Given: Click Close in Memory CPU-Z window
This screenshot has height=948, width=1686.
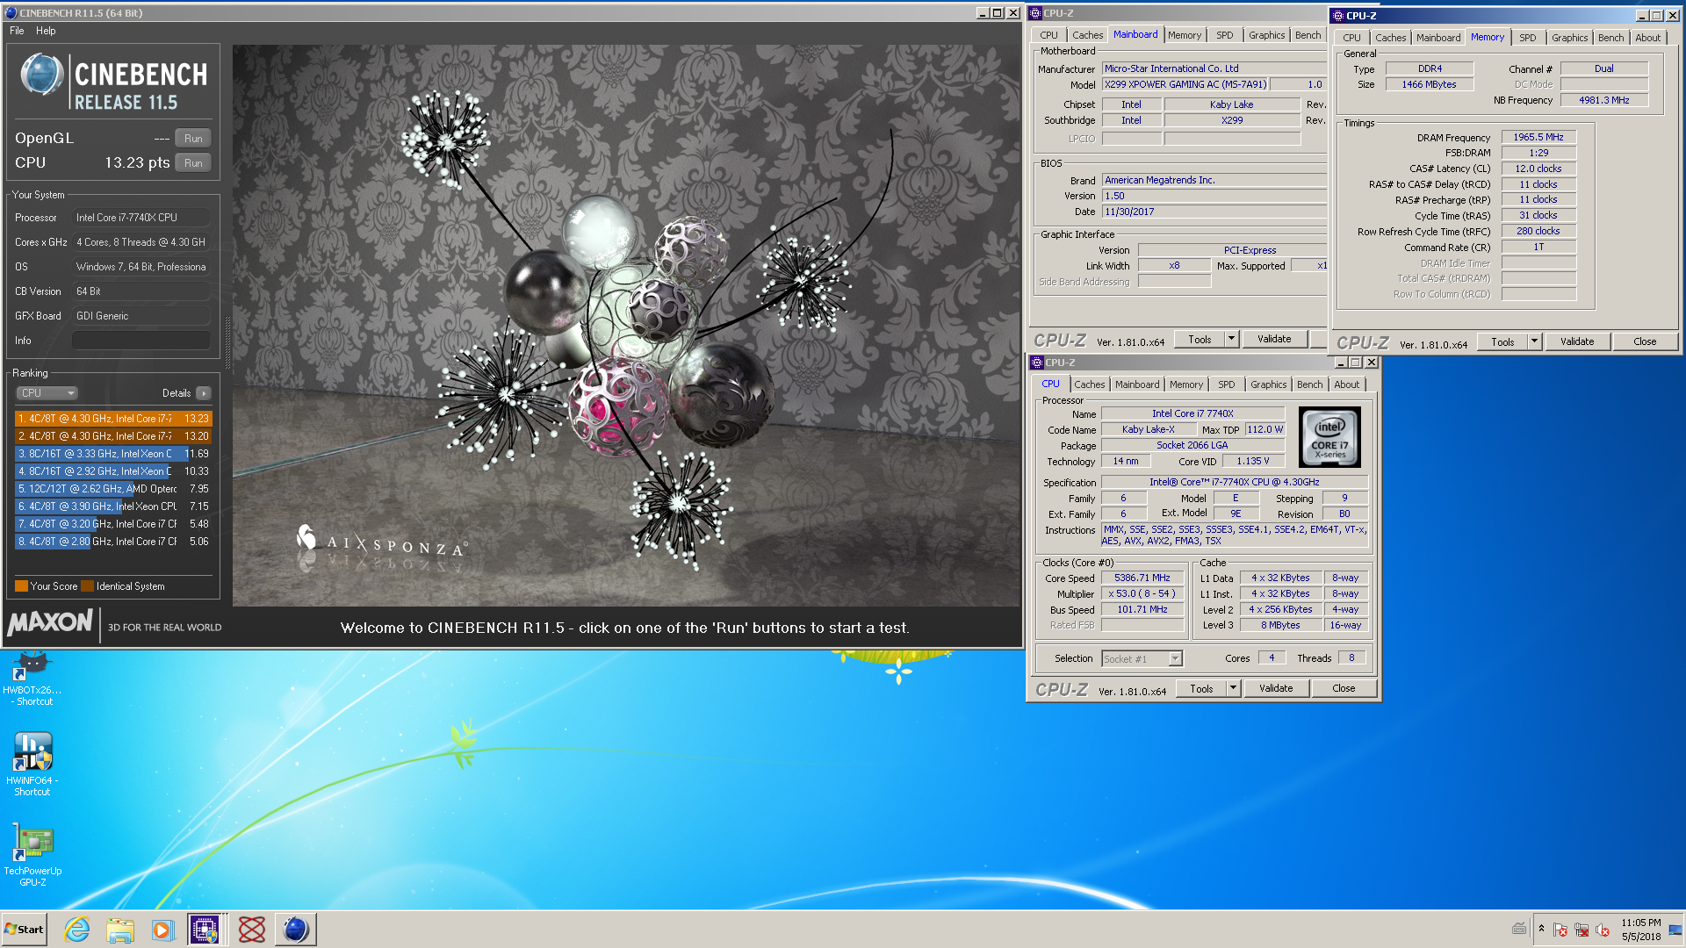Looking at the screenshot, I should [x=1645, y=342].
